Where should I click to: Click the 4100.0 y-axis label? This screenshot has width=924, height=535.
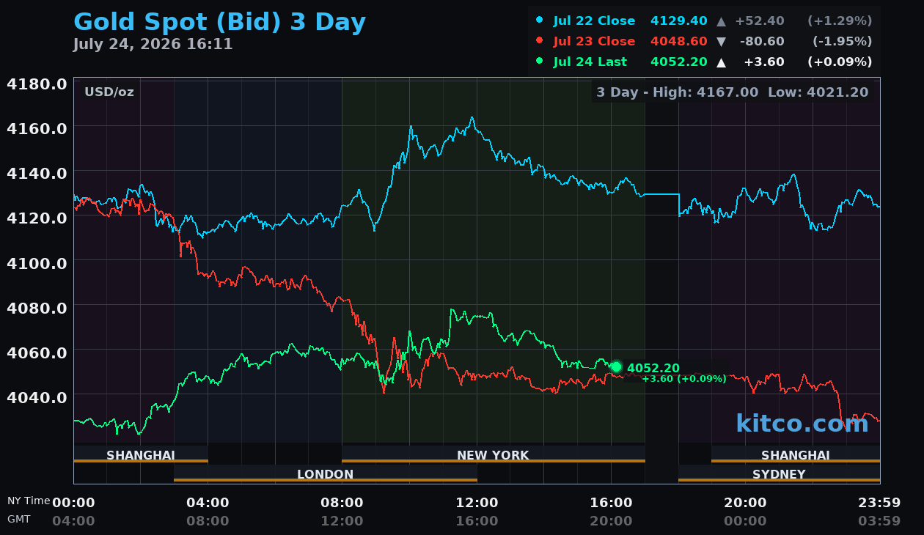(37, 262)
